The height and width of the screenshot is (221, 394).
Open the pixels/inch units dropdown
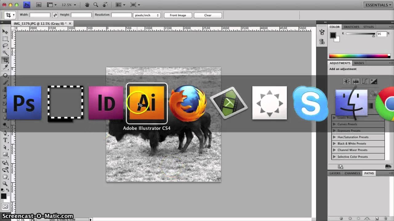147,15
